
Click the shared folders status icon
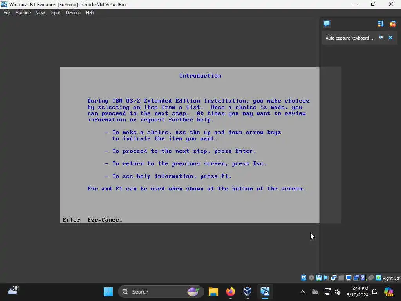(x=356, y=278)
